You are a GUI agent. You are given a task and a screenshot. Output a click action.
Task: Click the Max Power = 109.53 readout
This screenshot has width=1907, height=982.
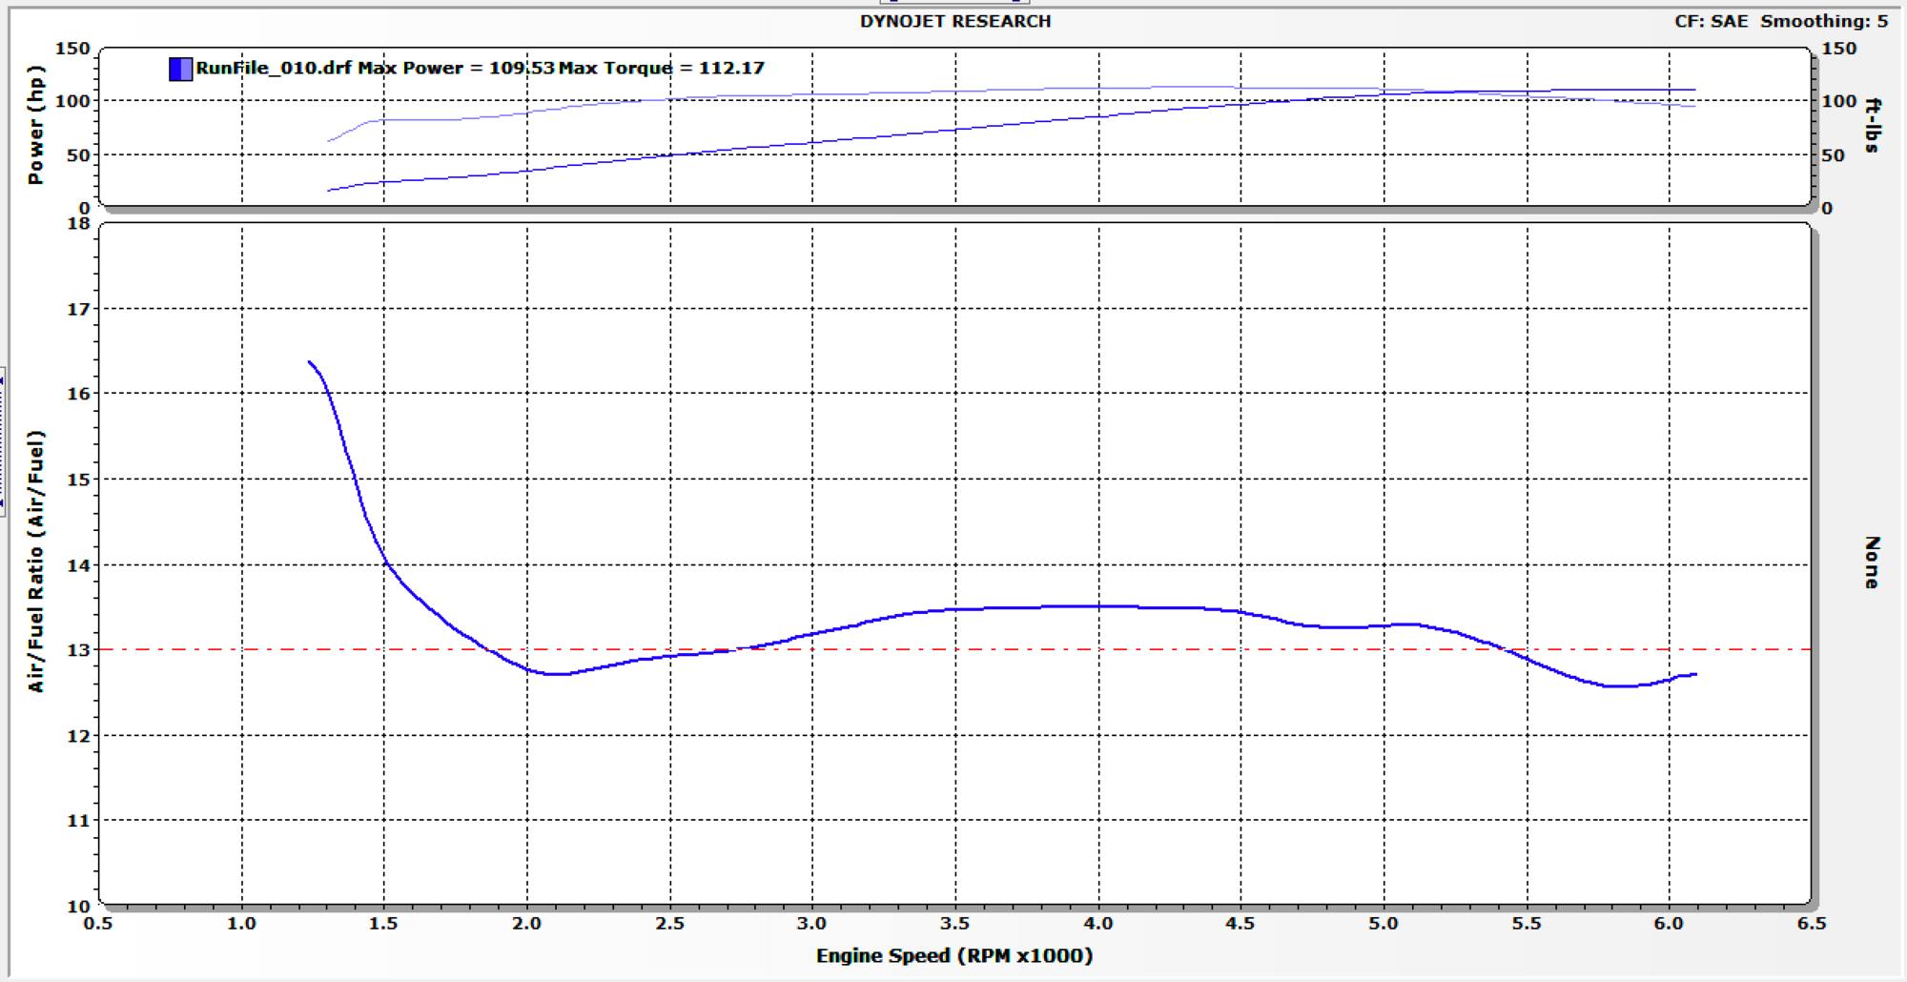coord(456,69)
